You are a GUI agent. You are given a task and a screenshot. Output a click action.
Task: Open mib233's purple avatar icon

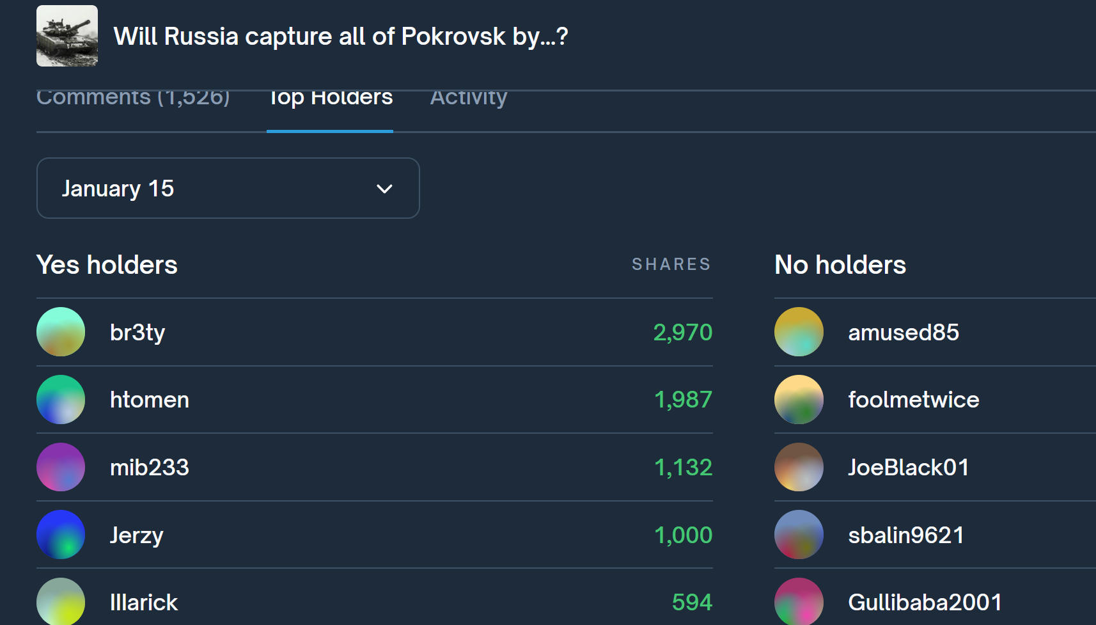[x=61, y=467]
